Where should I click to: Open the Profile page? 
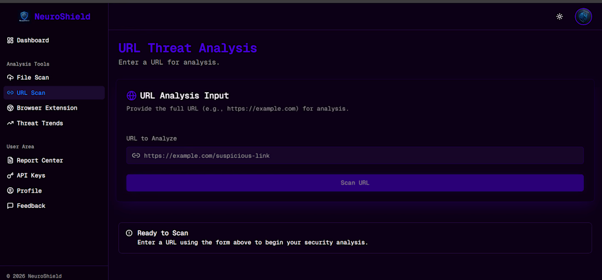point(54,190)
